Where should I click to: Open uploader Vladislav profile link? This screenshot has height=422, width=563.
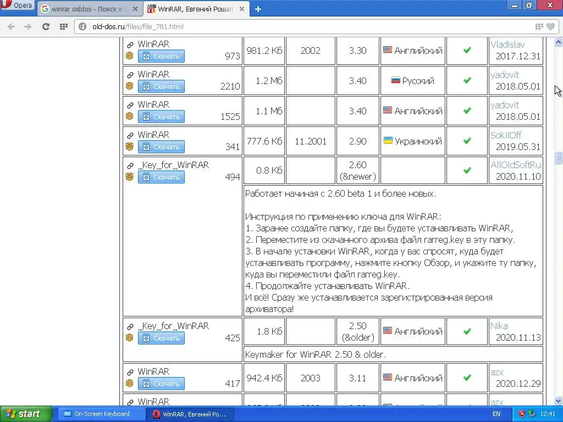click(507, 45)
